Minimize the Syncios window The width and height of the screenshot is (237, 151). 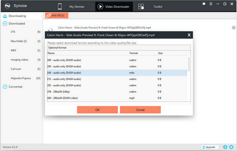pos(218,4)
